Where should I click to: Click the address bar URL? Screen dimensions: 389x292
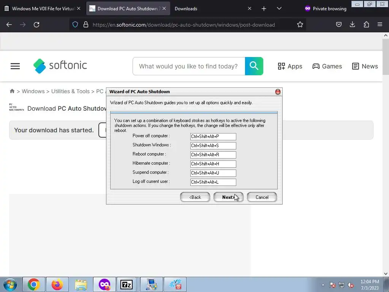coord(183,25)
